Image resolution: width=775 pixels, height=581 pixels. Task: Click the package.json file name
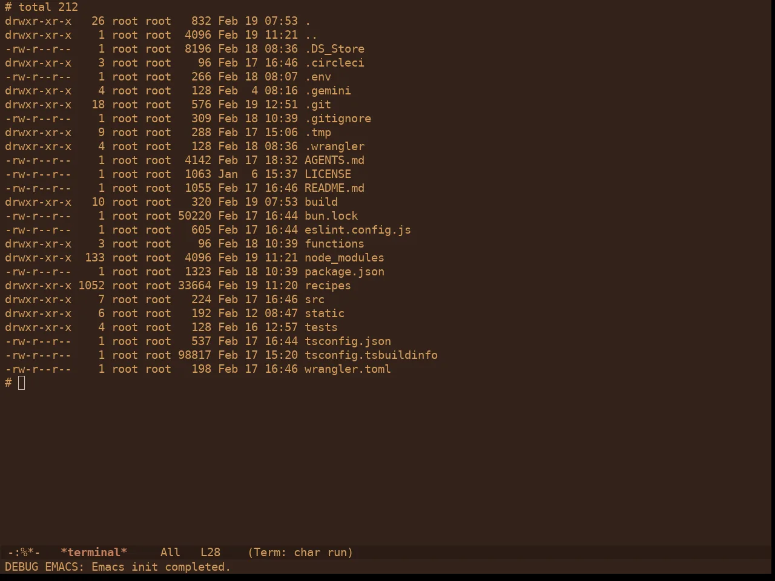(x=345, y=272)
